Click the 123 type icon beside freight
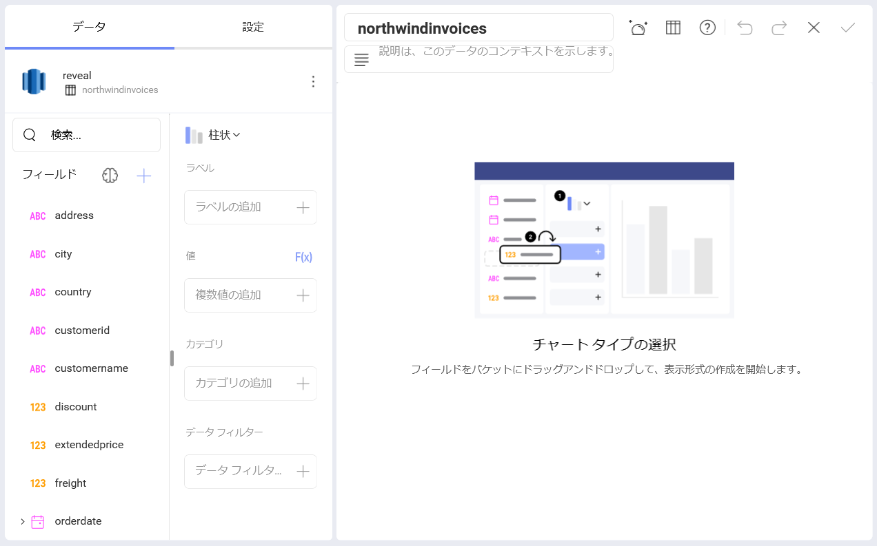 click(38, 484)
